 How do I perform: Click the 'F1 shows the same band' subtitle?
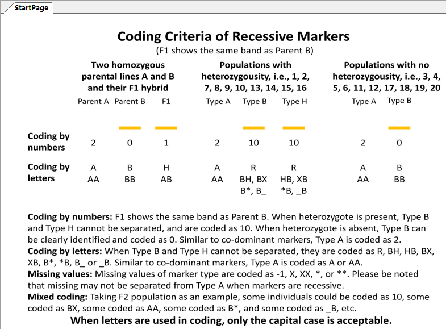point(235,51)
